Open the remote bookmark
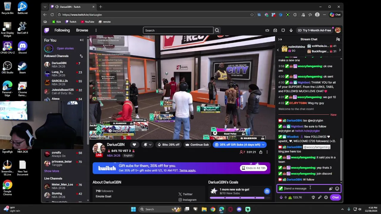The height and width of the screenshot is (214, 381). coord(104,22)
